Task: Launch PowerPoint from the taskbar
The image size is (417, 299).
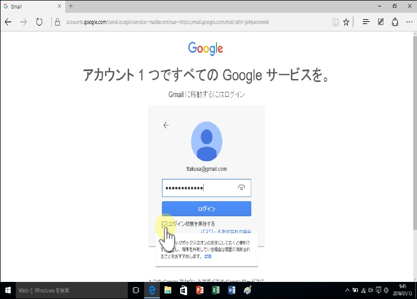Action: point(199,290)
